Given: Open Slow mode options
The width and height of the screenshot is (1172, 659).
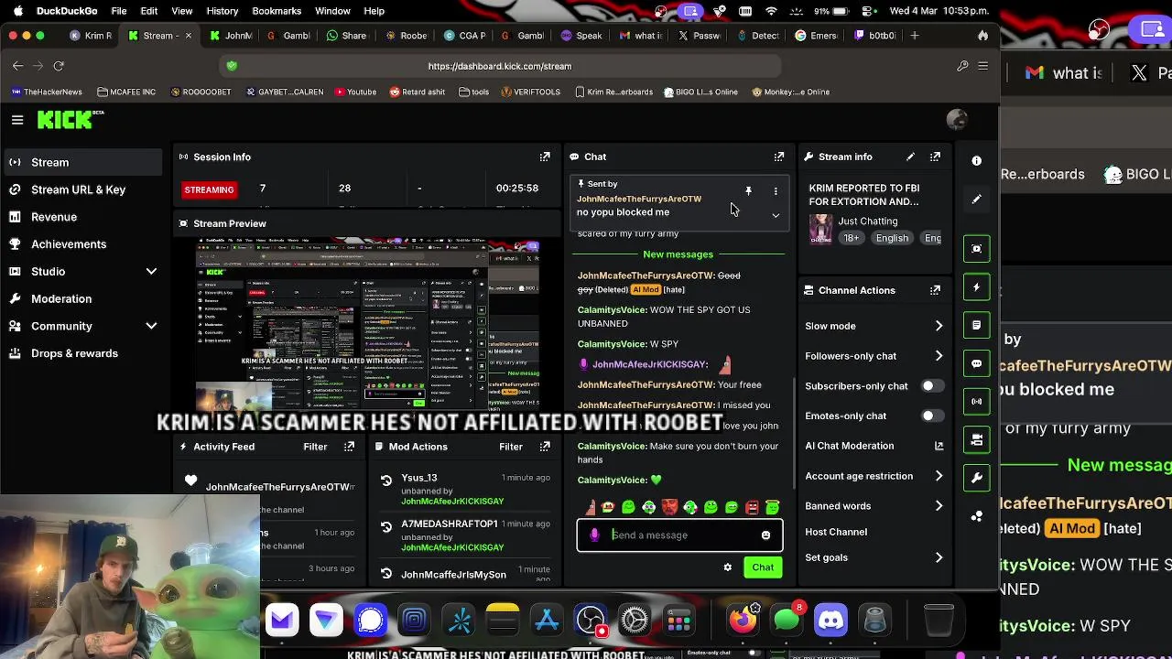Looking at the screenshot, I should [874, 326].
